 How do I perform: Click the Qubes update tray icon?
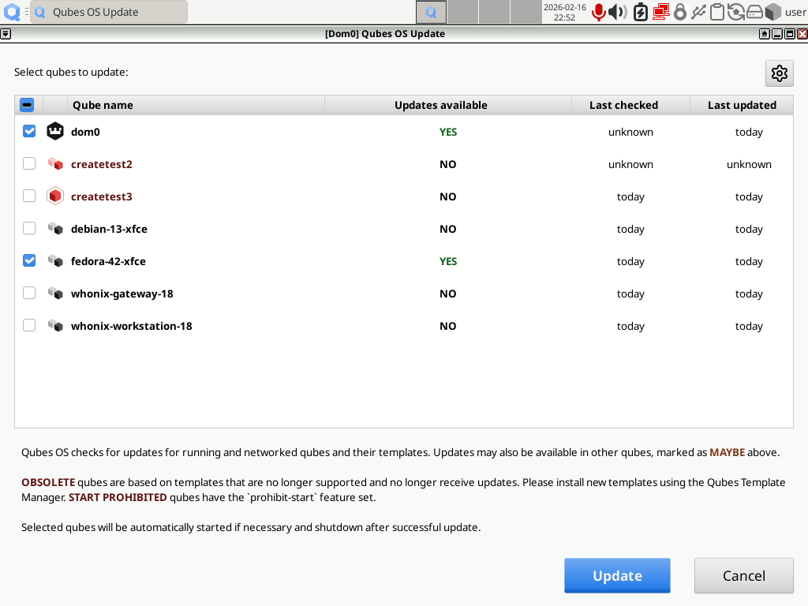(736, 12)
